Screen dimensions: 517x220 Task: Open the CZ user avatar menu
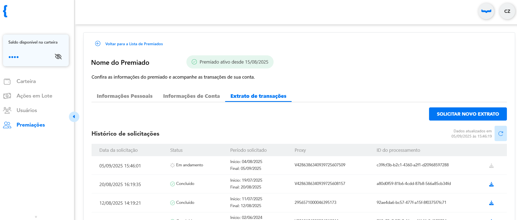507,11
